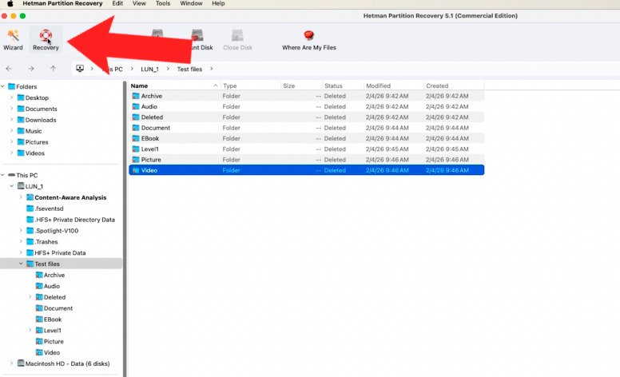
Task: Select the Deleted folder row in list
Action: click(x=307, y=117)
